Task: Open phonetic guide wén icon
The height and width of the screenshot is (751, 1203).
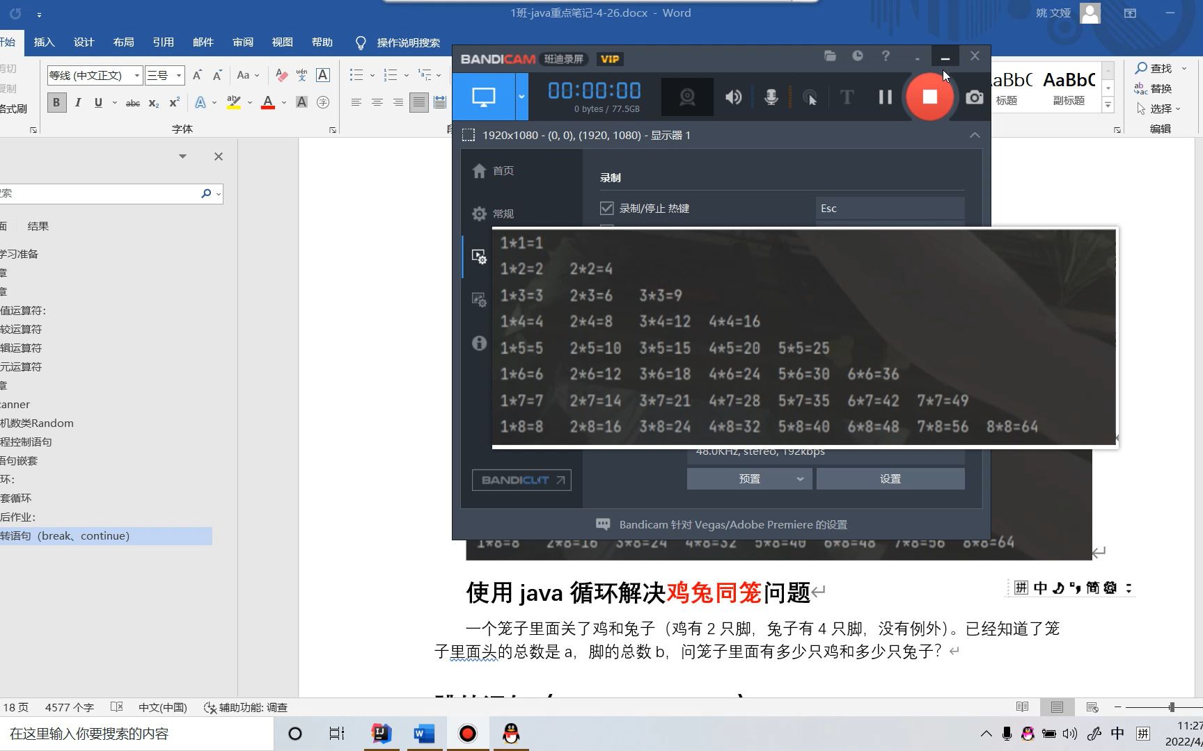Action: point(301,75)
